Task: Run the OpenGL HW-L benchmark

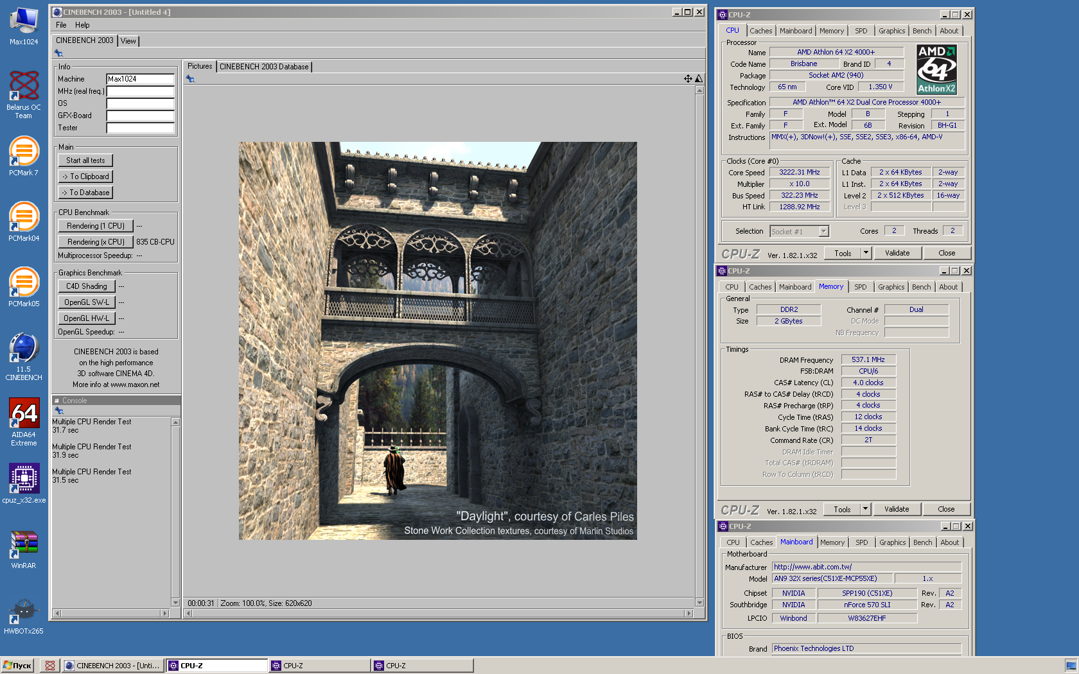Action: (x=87, y=318)
